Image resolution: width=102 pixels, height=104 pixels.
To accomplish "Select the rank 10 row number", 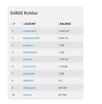I will click(x=13, y=95).
